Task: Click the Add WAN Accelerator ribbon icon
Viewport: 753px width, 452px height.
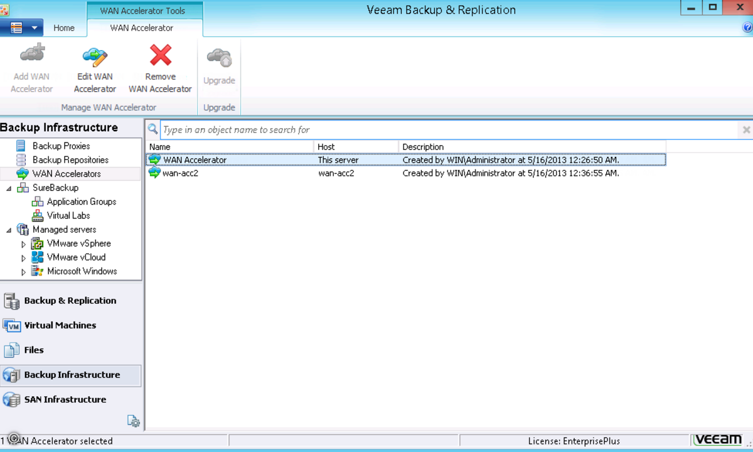Action: click(32, 54)
